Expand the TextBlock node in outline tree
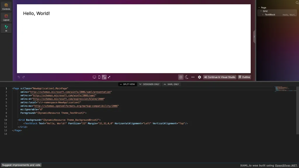 pyautogui.click(x=262, y=14)
